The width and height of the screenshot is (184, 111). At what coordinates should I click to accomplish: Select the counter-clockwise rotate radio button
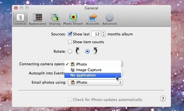click(70, 51)
